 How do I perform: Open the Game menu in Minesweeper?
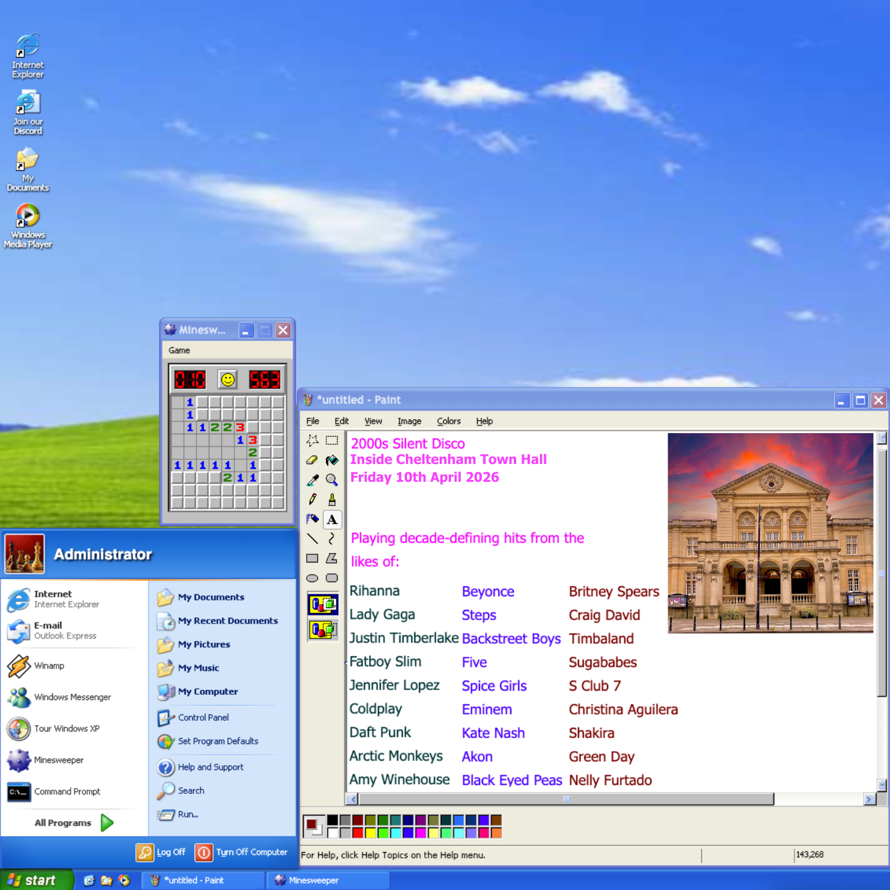click(x=179, y=351)
